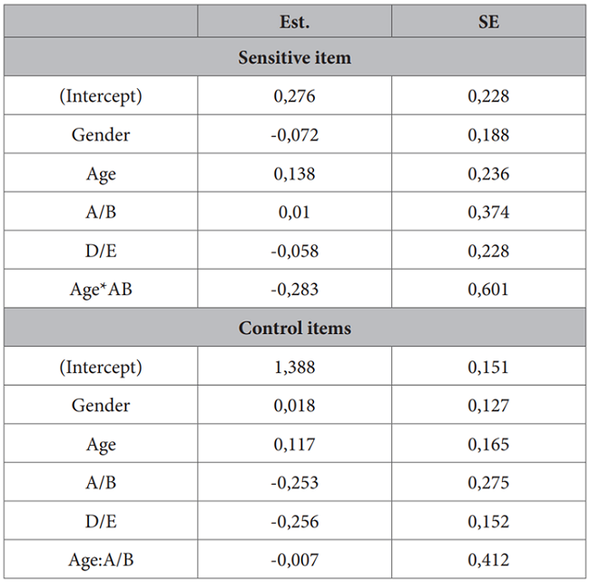Select the Control items section header
Screen dimensions: 590x582
294,328
